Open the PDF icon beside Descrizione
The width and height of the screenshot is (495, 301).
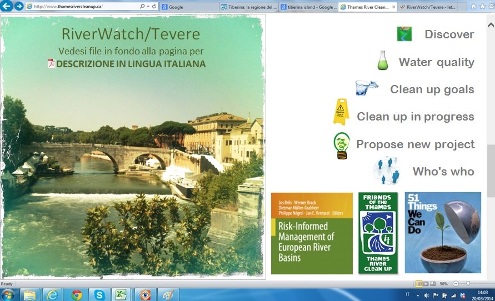[x=51, y=64]
